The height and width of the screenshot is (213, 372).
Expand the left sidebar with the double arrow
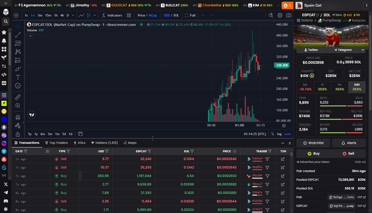(x=6, y=3)
